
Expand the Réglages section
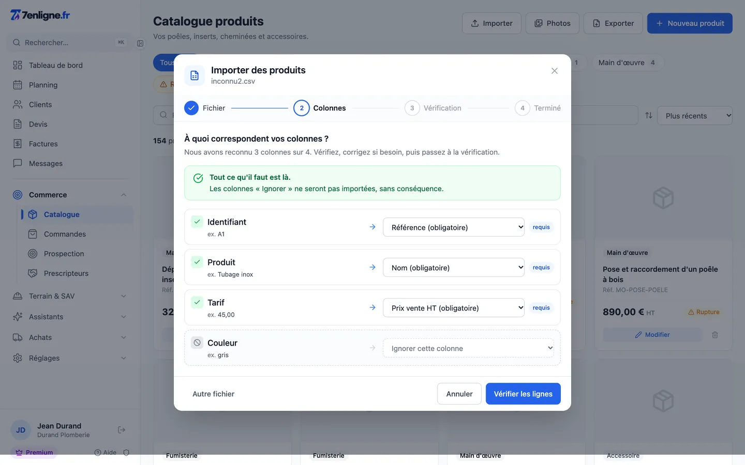(70, 358)
